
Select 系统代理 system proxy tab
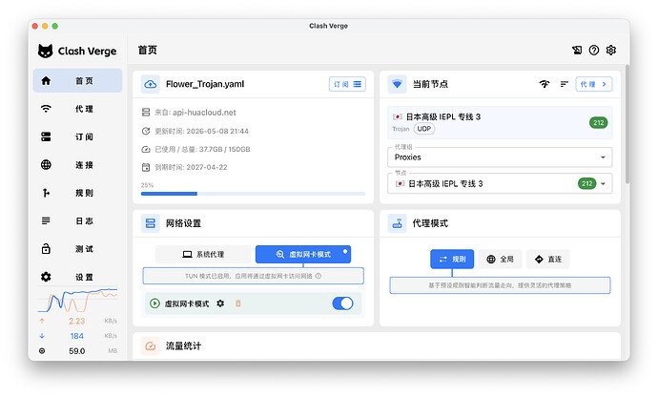[x=203, y=255]
